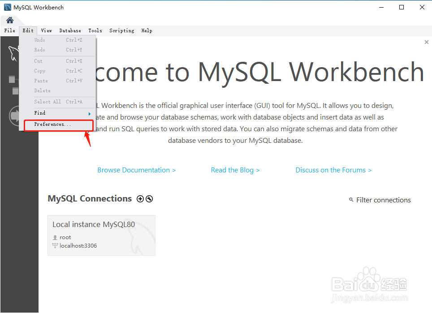Click the localhost:3306 host label
This screenshot has width=432, height=313.
pyautogui.click(x=78, y=246)
